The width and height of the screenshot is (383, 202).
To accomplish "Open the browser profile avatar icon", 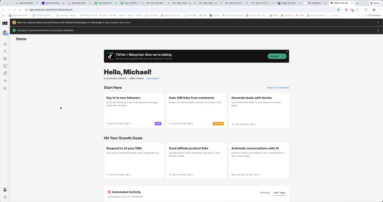I will click(x=374, y=10).
